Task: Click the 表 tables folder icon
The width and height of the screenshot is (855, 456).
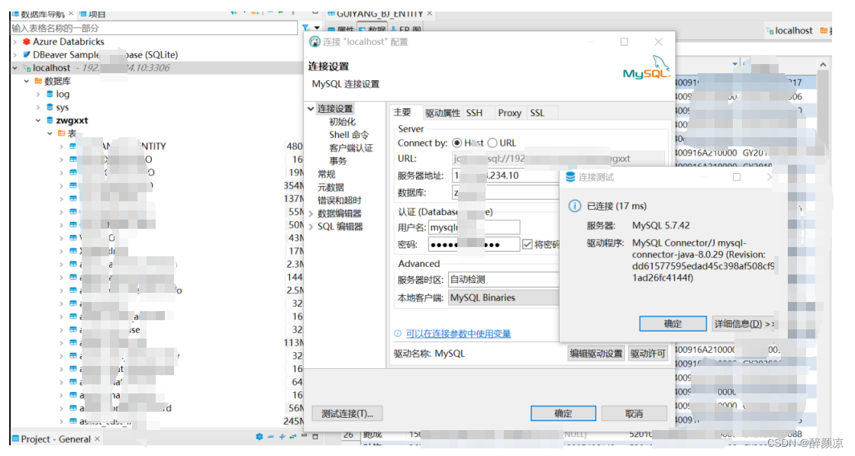Action: click(62, 133)
